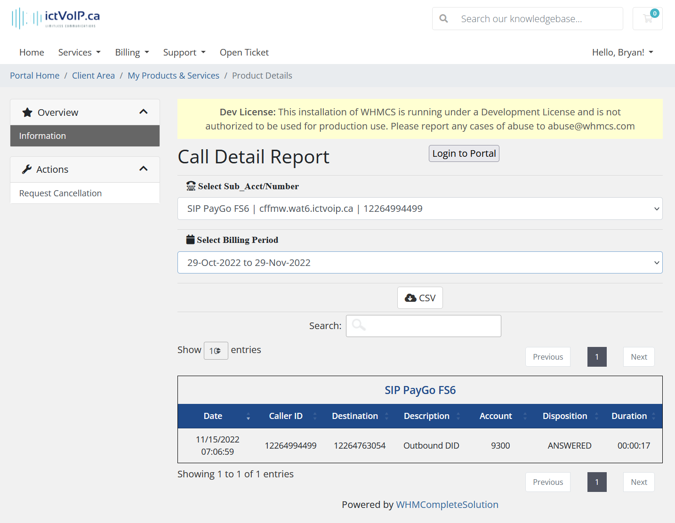The width and height of the screenshot is (675, 523).
Task: Open the Support menu
Action: (185, 52)
